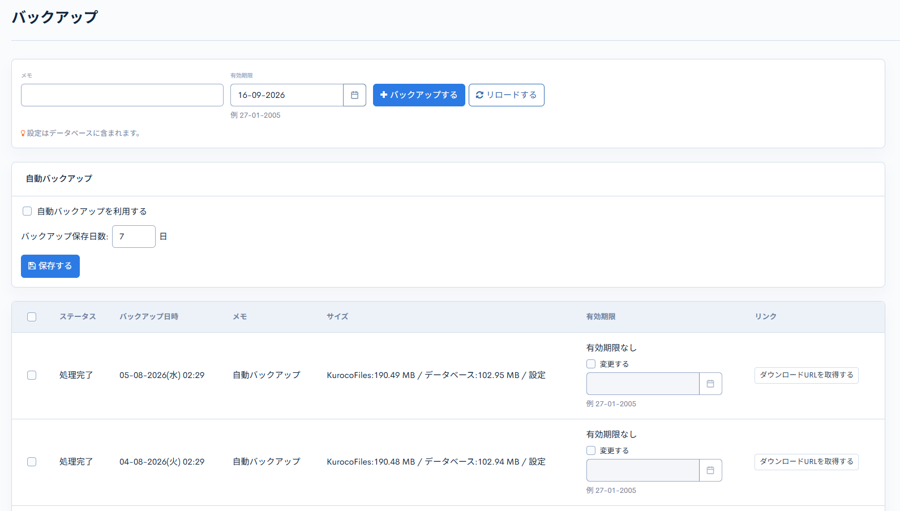900x511 pixels.
Task: Select the 05-08-2026 backup row checkbox
Action: tap(32, 375)
